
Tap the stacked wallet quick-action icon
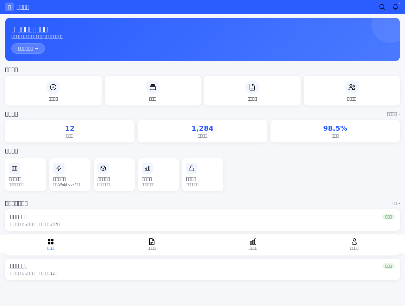click(153, 87)
